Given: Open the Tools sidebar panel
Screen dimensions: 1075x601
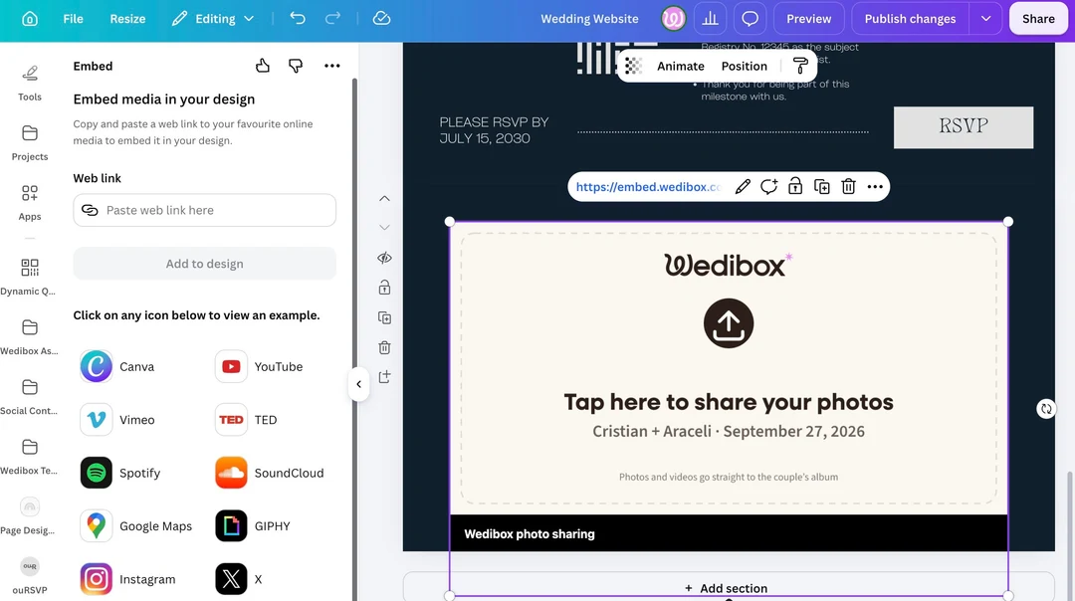Looking at the screenshot, I should [x=30, y=83].
